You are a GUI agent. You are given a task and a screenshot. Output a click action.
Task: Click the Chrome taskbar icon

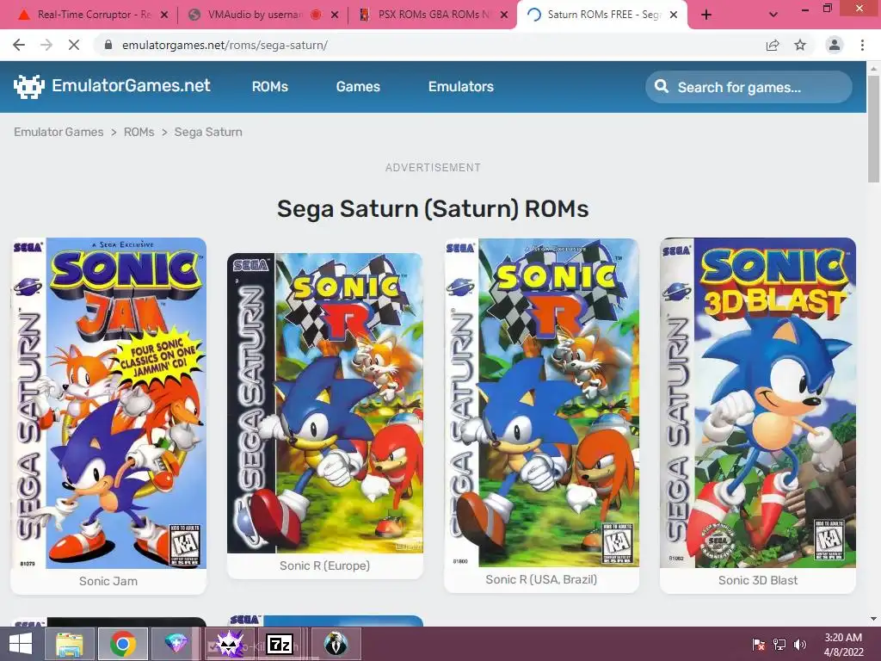(x=123, y=644)
